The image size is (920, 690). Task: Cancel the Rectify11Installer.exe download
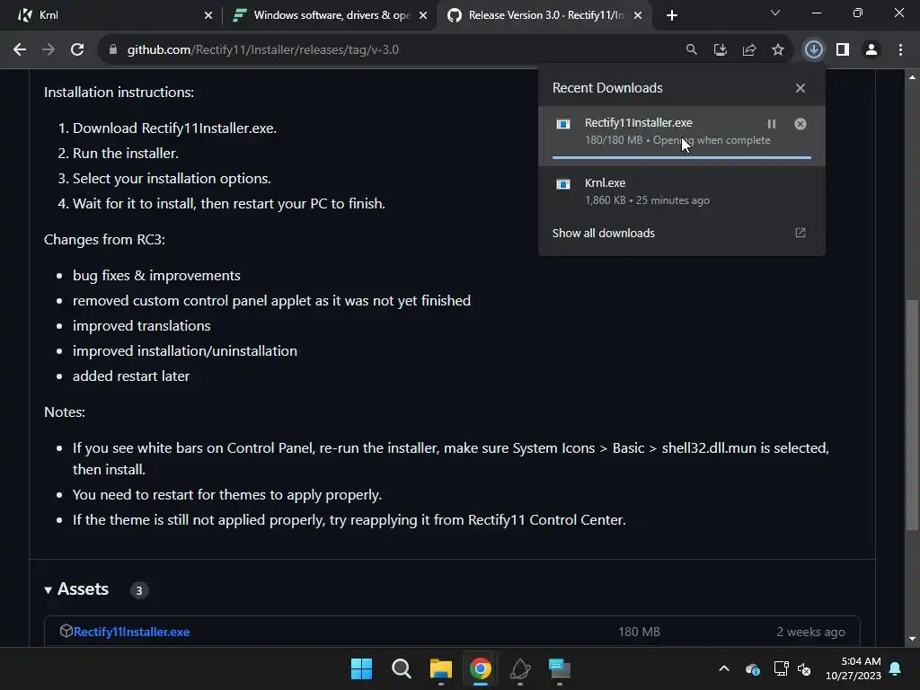[x=801, y=124]
